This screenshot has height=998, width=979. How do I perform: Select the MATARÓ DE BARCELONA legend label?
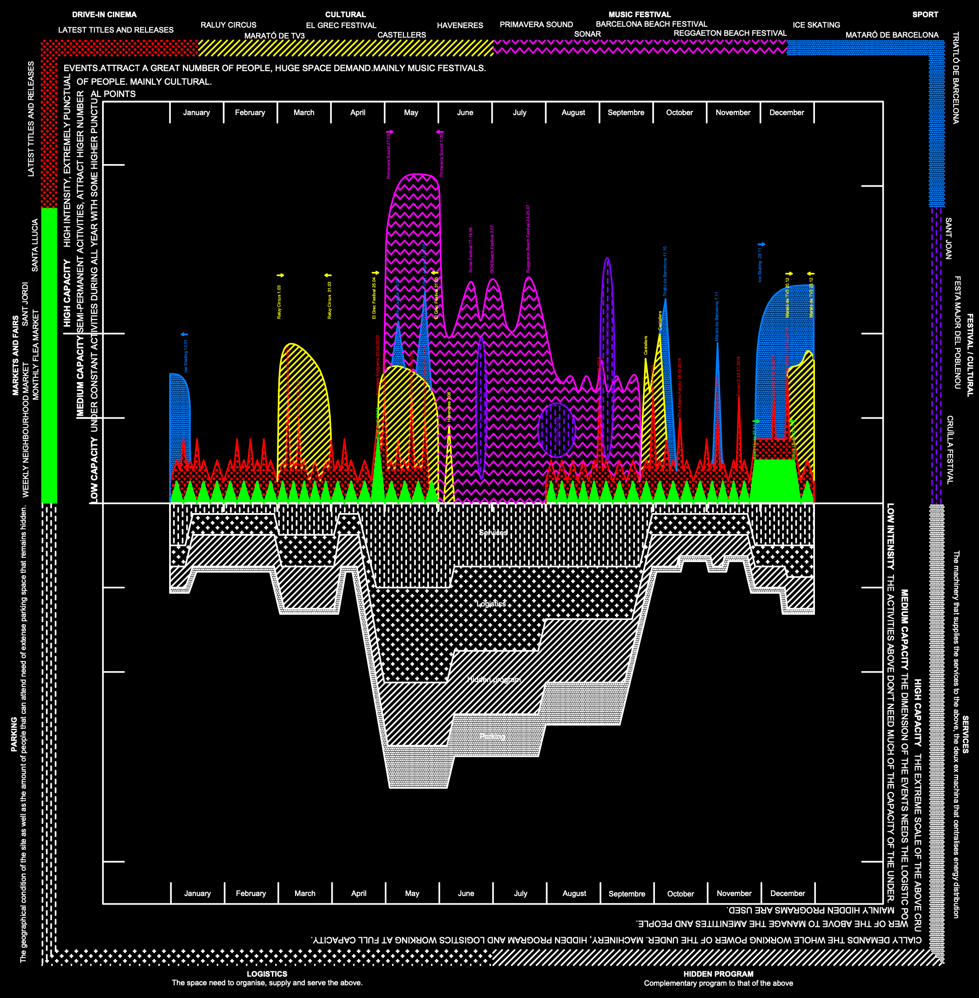coord(892,35)
